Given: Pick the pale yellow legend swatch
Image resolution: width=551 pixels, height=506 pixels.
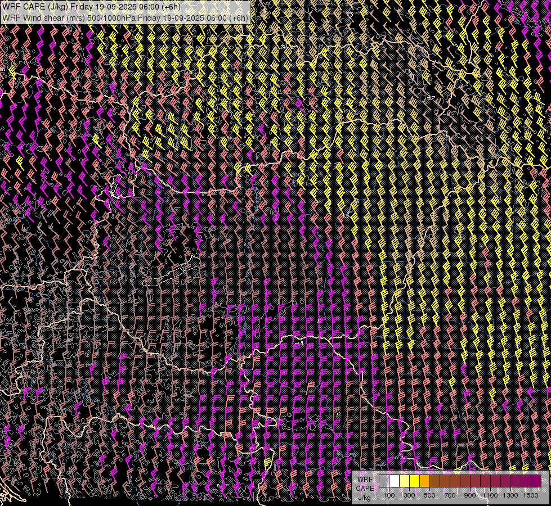Looking at the screenshot, I should click(404, 481).
